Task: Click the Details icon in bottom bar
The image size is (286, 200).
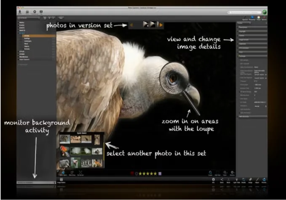Action: click(244, 180)
